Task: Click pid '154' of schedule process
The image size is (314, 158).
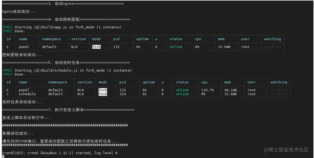Action: coord(123,94)
